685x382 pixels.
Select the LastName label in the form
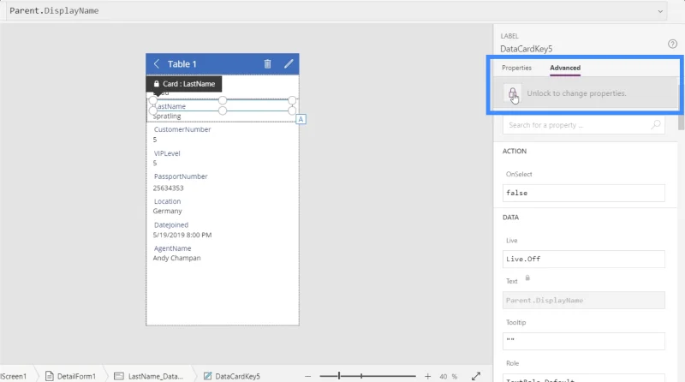(170, 106)
